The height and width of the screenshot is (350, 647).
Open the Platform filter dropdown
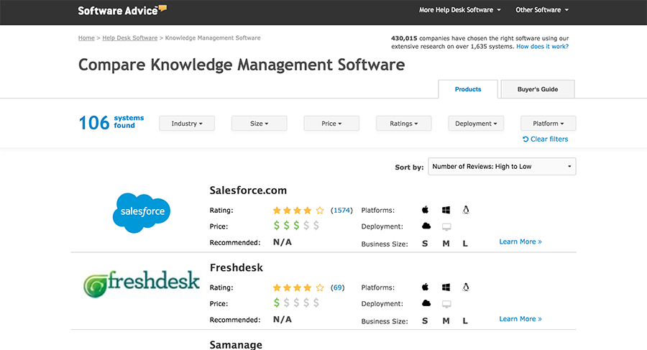pos(549,124)
